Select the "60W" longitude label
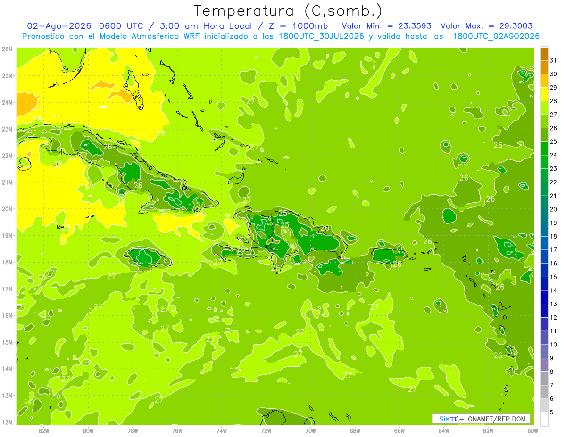566x437 pixels. click(x=533, y=430)
